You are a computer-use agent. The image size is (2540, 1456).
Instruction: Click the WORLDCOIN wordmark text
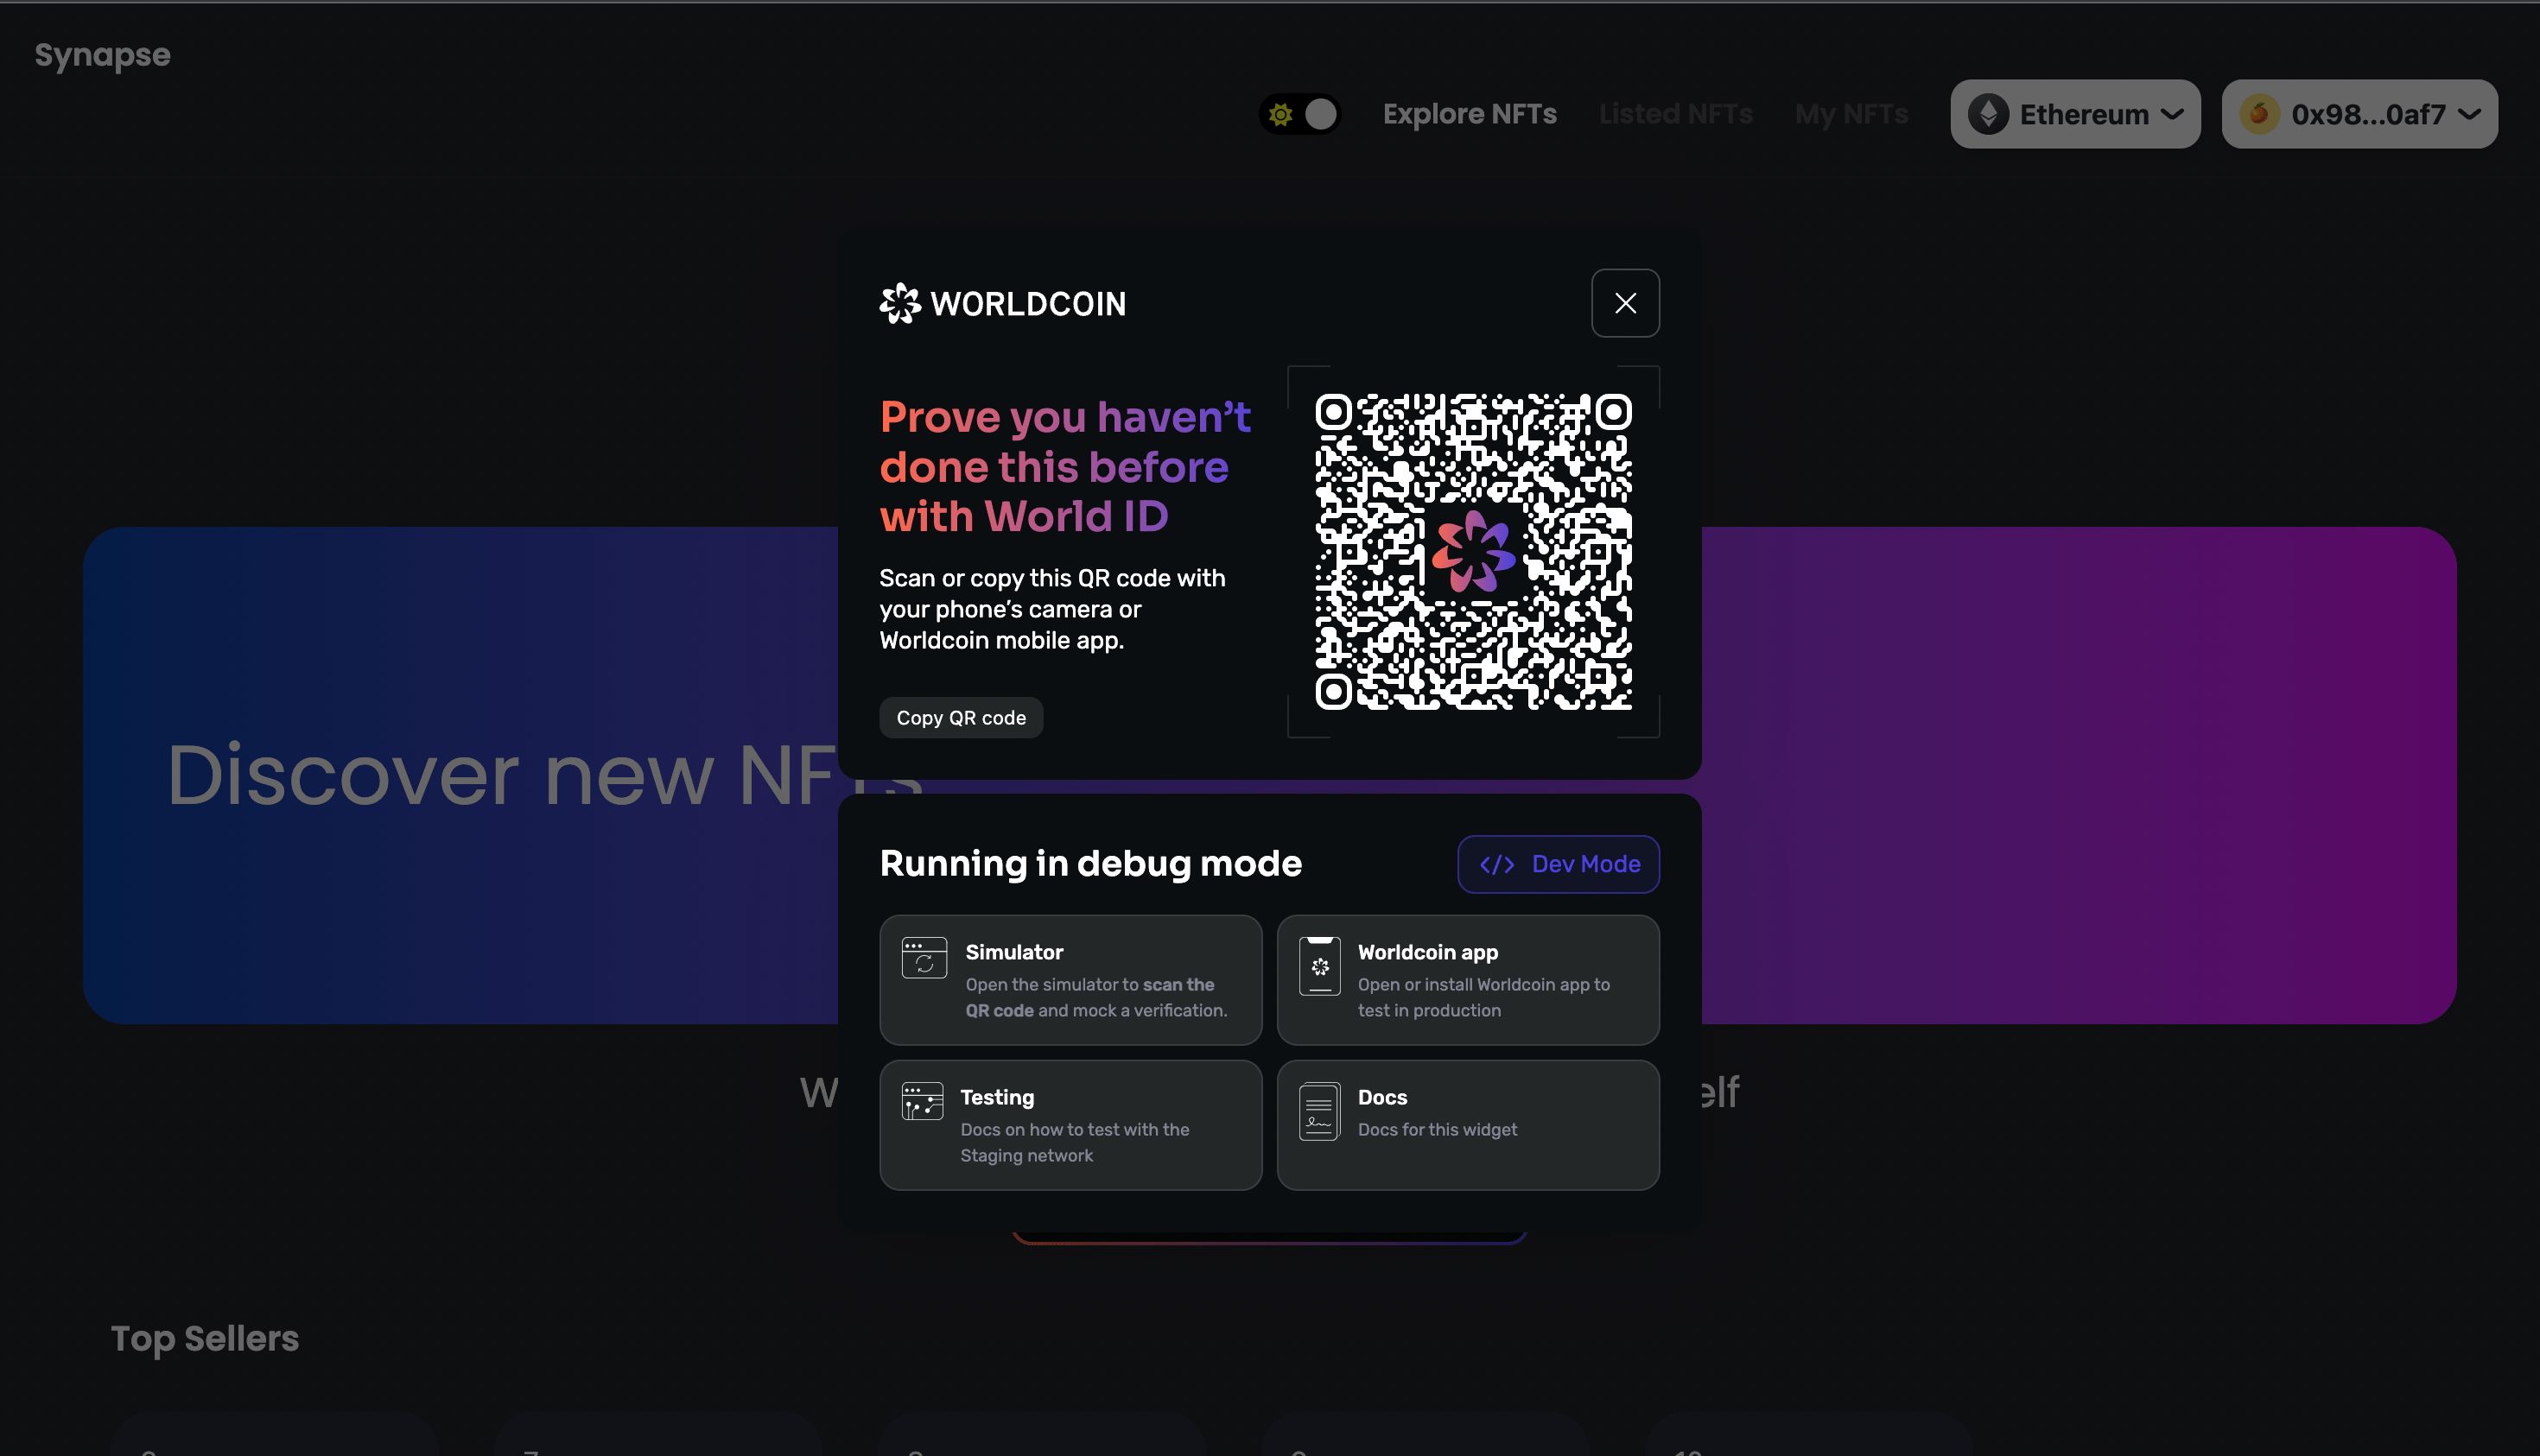[1027, 304]
